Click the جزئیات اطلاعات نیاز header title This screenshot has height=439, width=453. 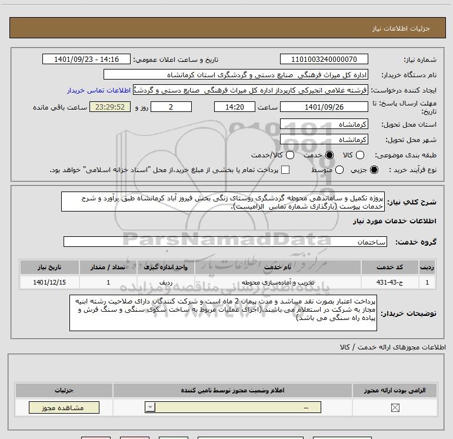pyautogui.click(x=401, y=28)
